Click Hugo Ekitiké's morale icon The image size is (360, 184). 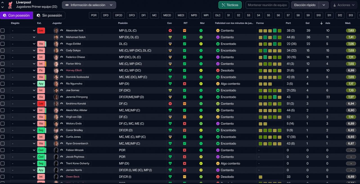pos(201,44)
